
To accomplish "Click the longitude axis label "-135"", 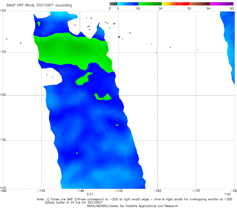I will pyautogui.click(x=118, y=191).
